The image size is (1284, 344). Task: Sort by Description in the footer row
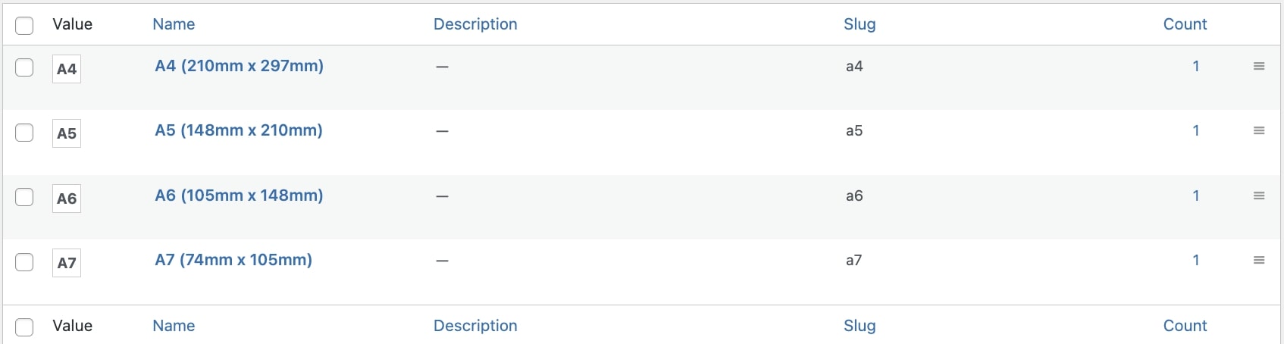tap(475, 326)
